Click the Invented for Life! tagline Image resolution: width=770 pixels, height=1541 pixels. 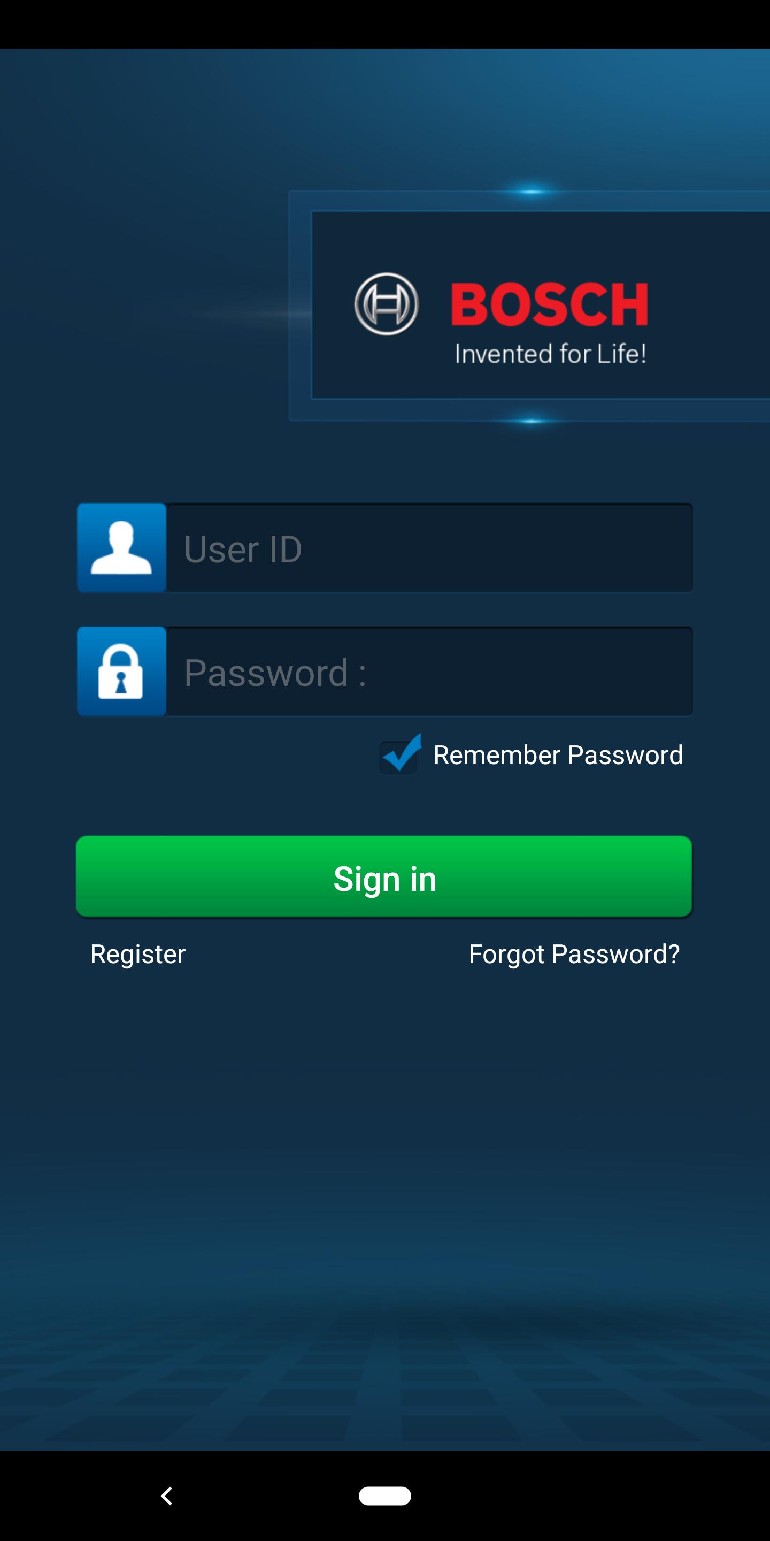(x=551, y=354)
